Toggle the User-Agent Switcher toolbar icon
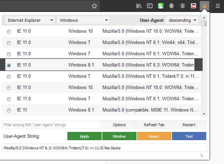Viewport: 224px width, 164px height. [x=205, y=6]
